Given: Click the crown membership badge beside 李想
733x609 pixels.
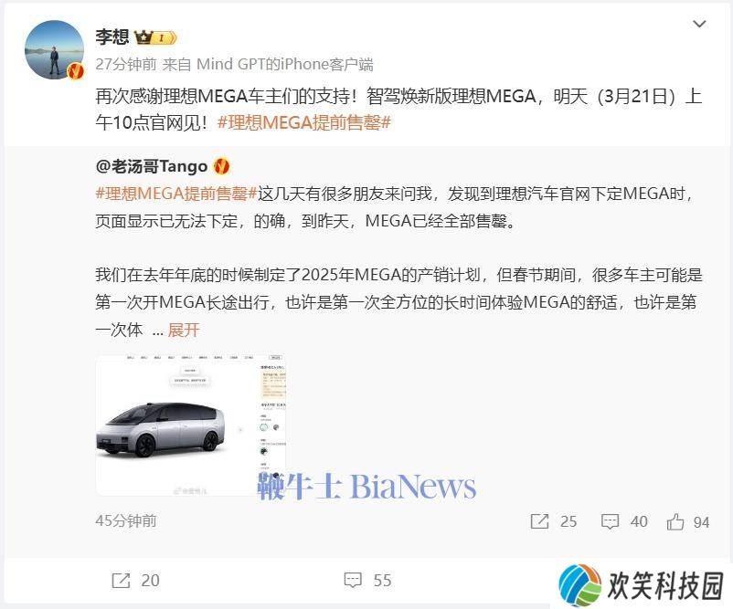Looking at the screenshot, I should (156, 37).
